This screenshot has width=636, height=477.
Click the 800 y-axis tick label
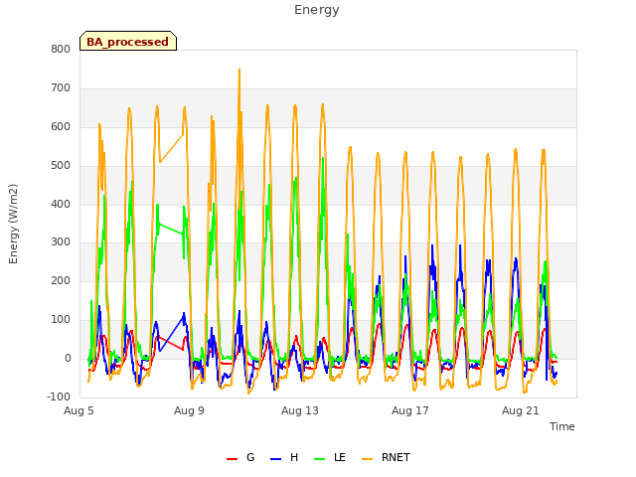click(61, 49)
